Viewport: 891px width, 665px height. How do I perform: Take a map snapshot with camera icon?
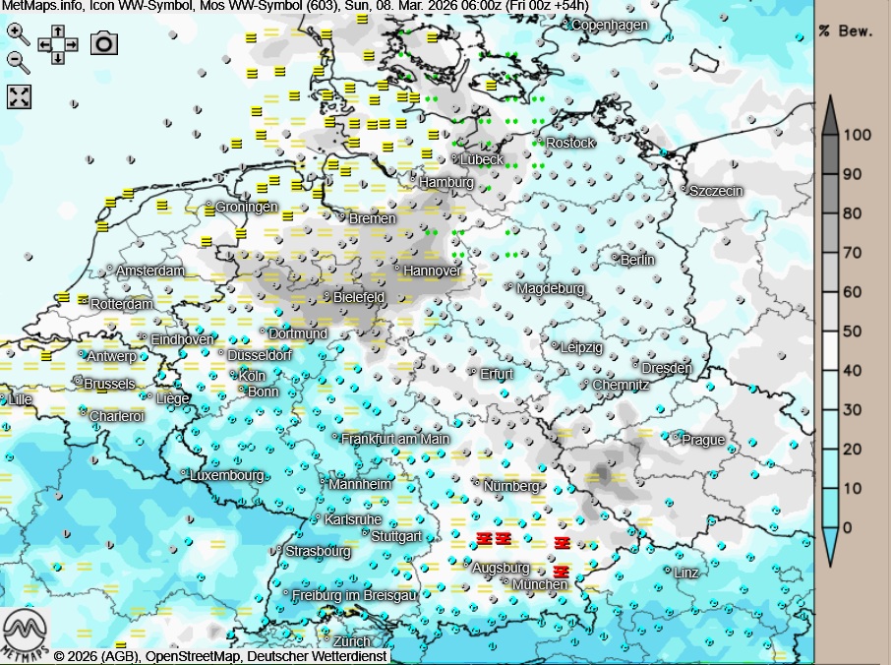pyautogui.click(x=104, y=43)
